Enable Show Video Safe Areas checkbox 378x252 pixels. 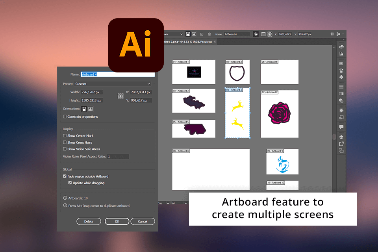65,149
